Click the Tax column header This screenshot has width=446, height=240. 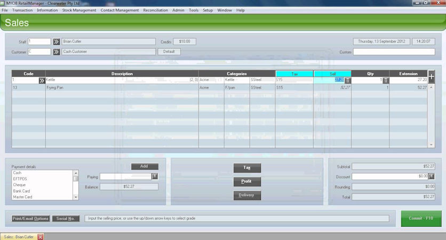[x=294, y=74]
